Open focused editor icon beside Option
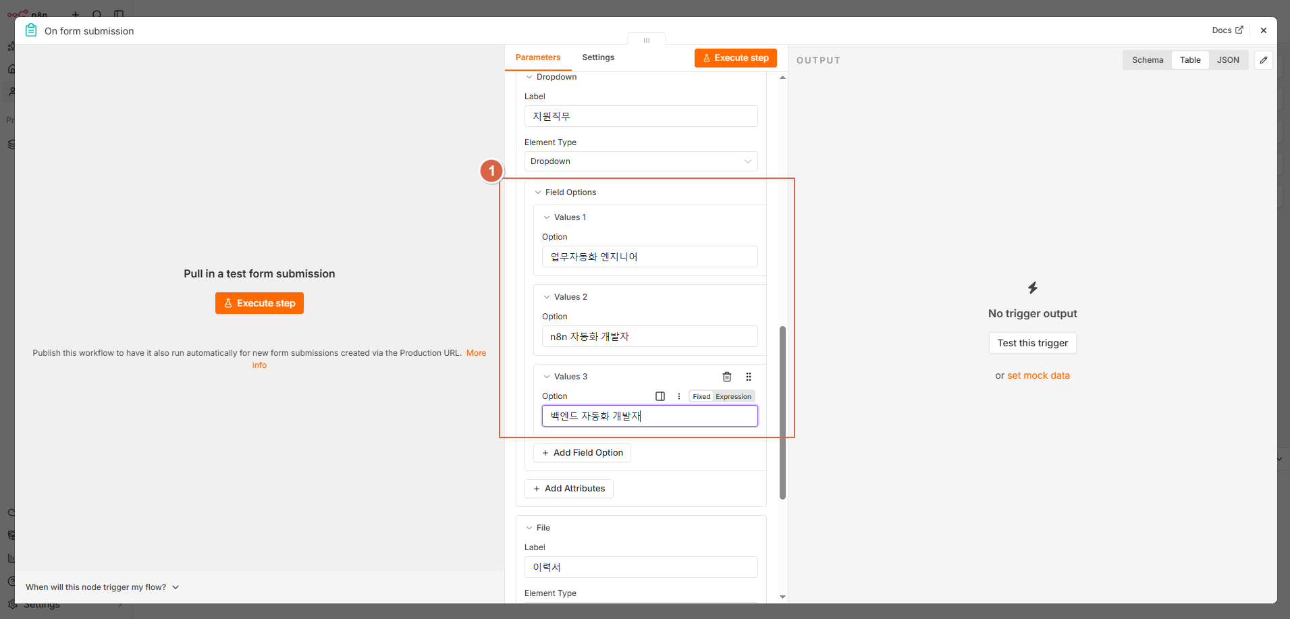 pyautogui.click(x=660, y=396)
